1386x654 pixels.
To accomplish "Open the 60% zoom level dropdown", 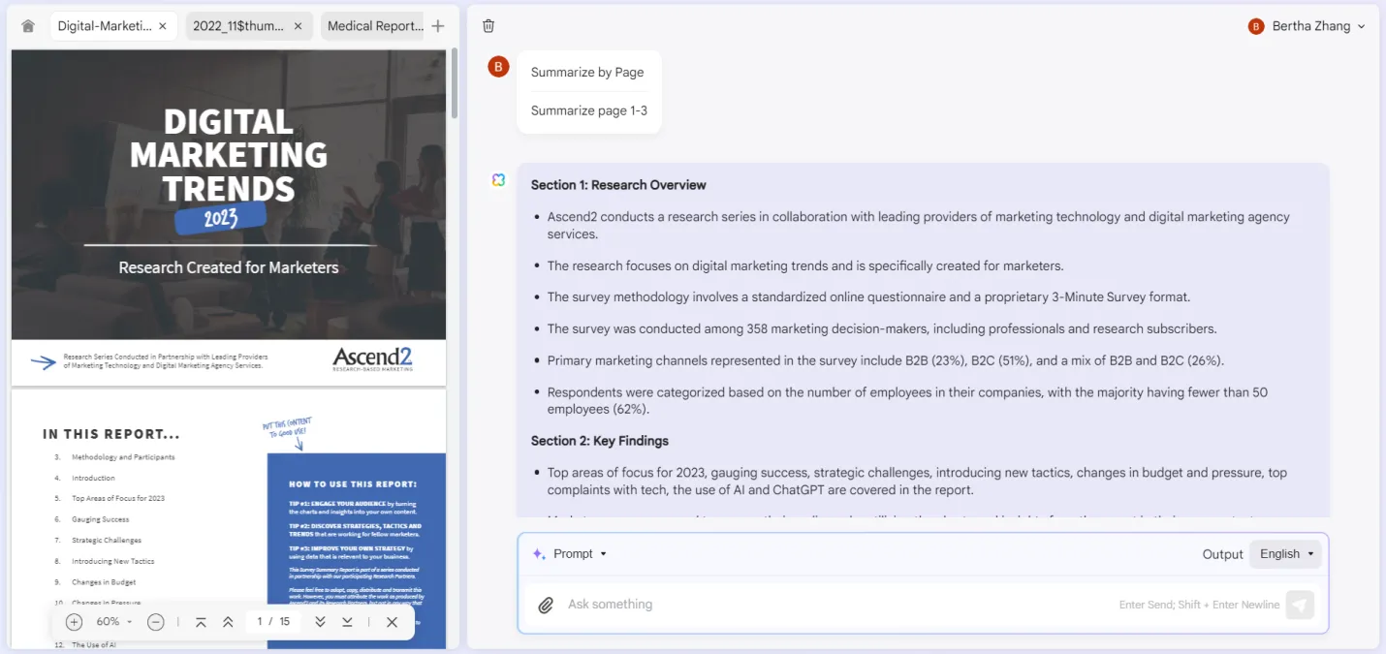I will click(114, 622).
